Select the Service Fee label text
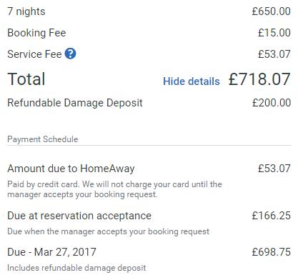Image resolution: width=303 pixels, height=280 pixels. [34, 54]
